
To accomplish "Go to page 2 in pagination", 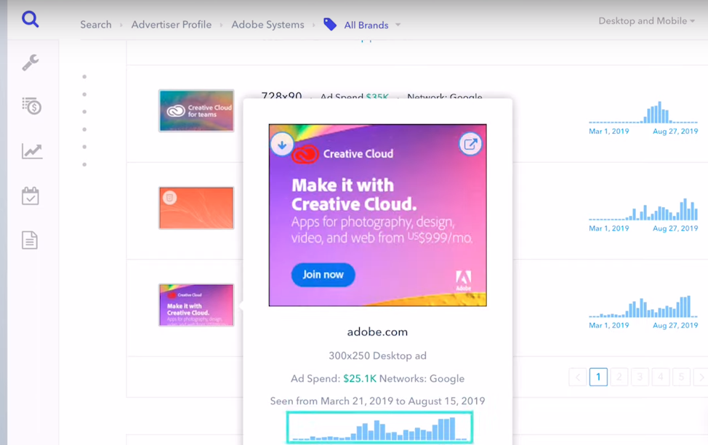I will click(x=619, y=377).
